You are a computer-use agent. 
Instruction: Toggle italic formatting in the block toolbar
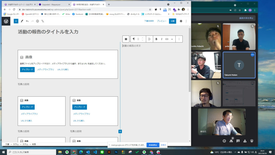162,39
